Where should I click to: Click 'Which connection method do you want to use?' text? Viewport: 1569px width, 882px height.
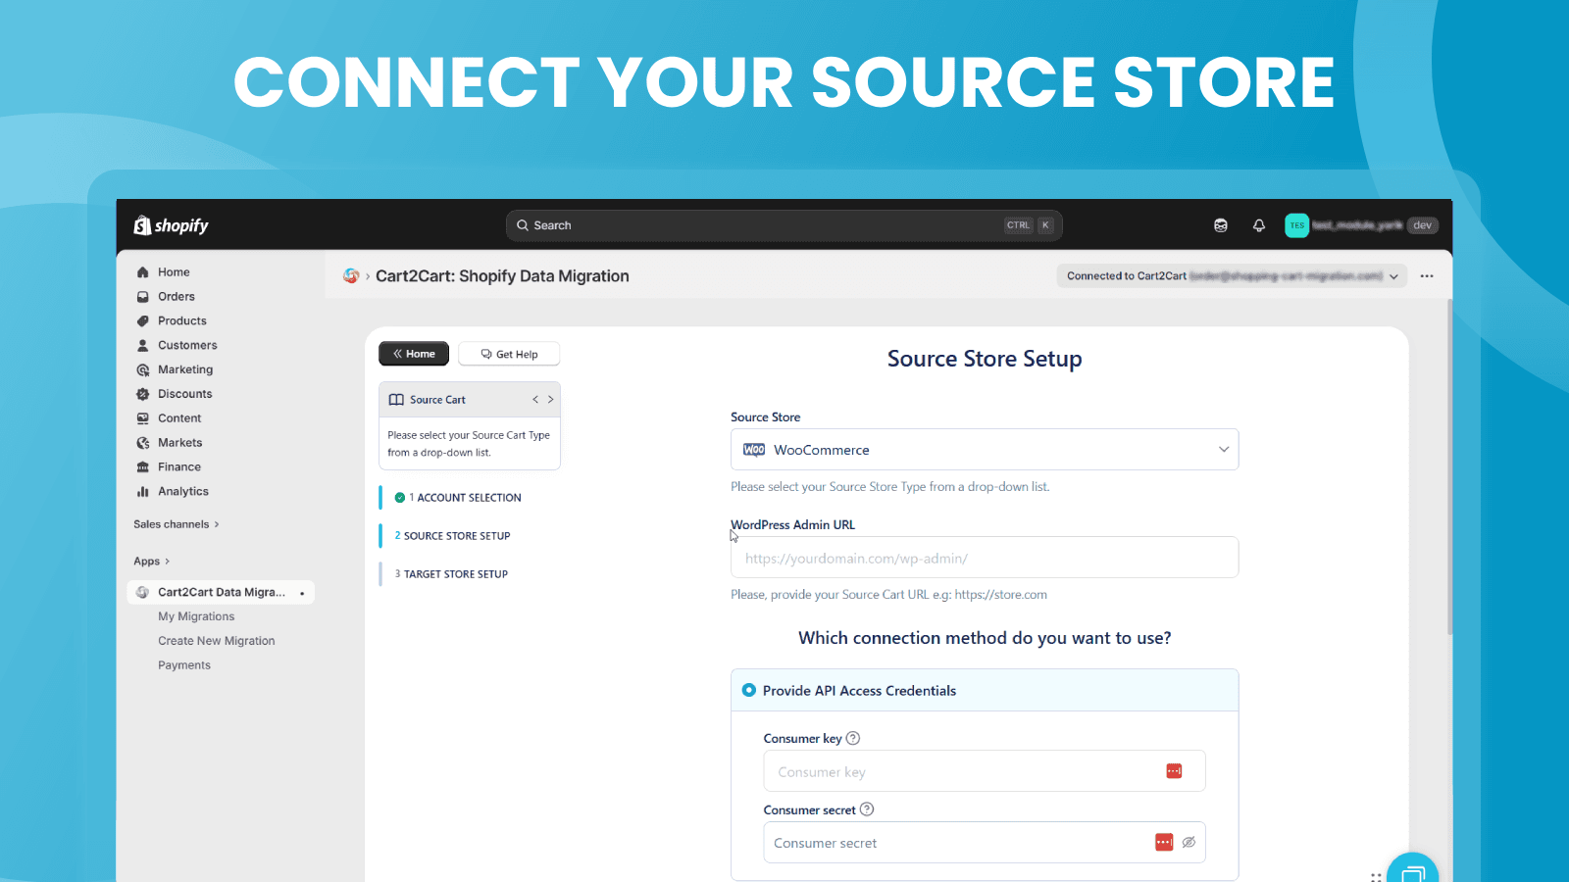[x=985, y=638]
